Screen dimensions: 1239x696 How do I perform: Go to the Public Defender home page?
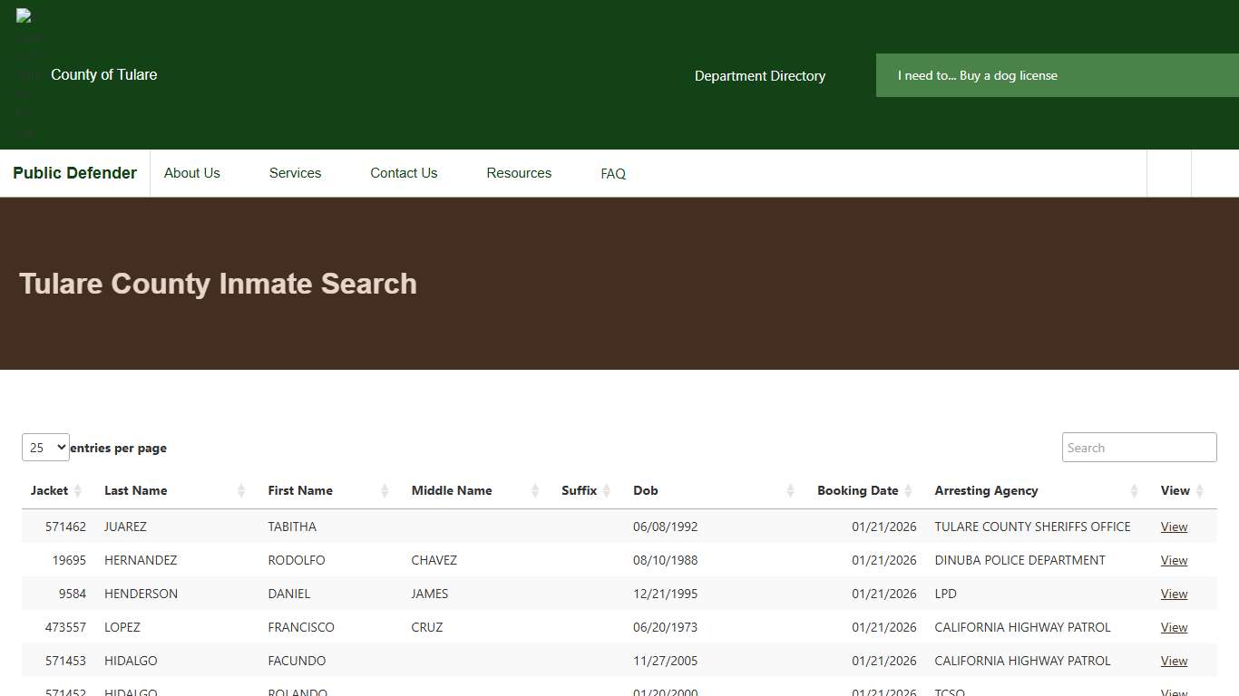click(x=74, y=173)
